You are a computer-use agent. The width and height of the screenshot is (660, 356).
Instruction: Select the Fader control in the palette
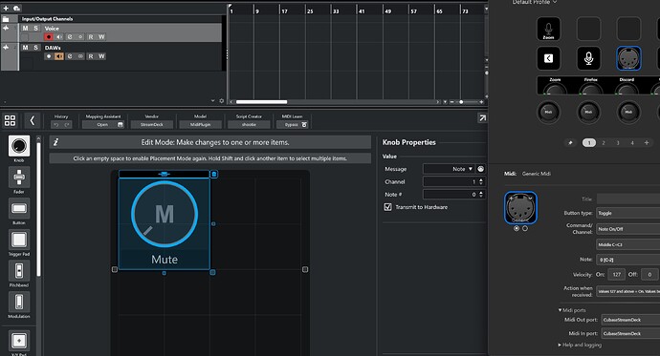coord(19,178)
